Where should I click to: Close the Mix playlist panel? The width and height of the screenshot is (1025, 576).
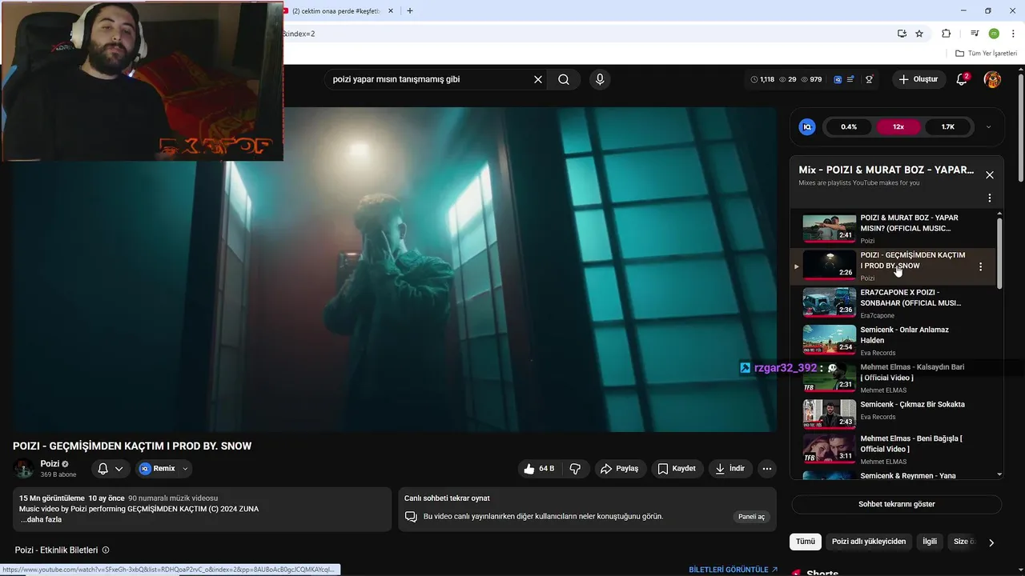[x=990, y=174]
